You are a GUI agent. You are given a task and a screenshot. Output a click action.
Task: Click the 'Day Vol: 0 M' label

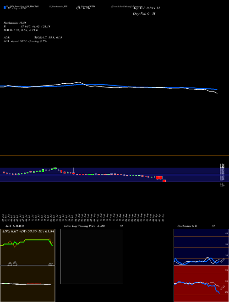pyautogui.click(x=144, y=13)
